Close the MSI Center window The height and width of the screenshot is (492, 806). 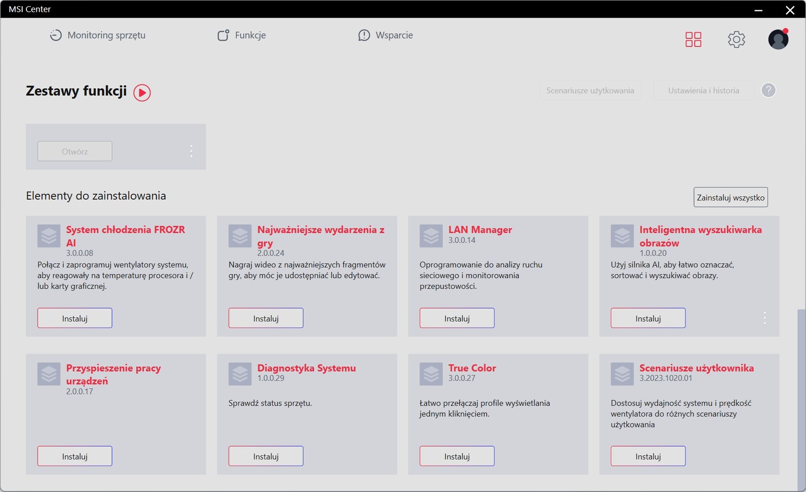[790, 10]
